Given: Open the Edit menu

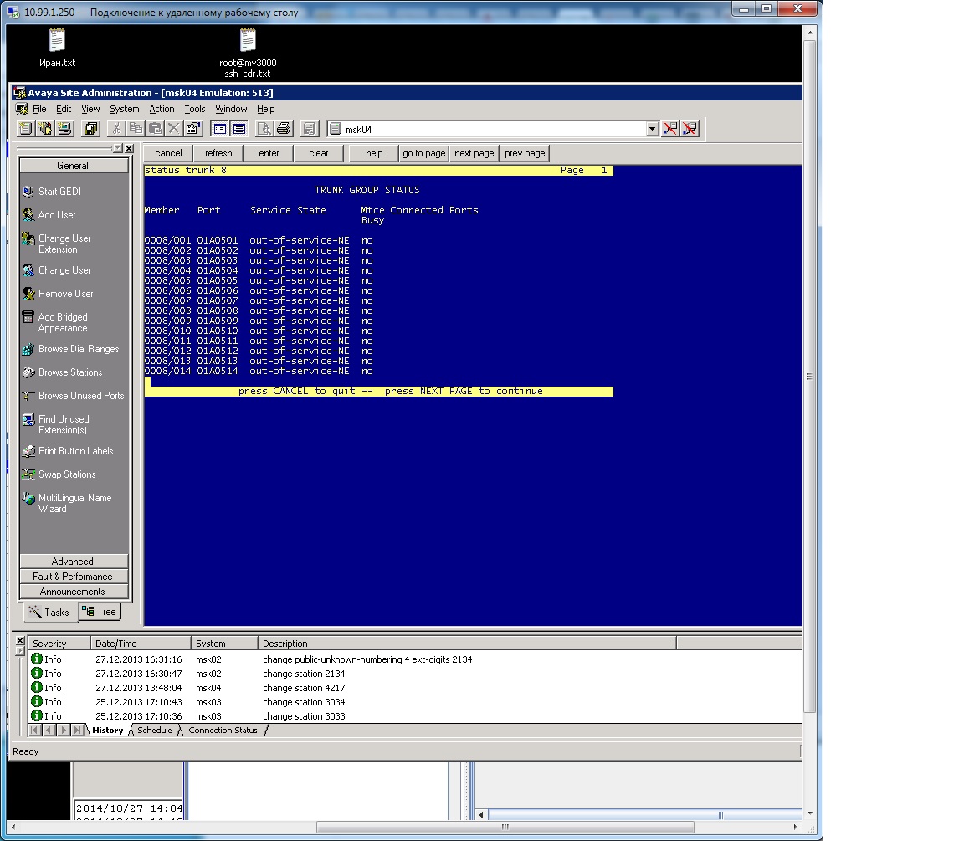Looking at the screenshot, I should coord(64,109).
